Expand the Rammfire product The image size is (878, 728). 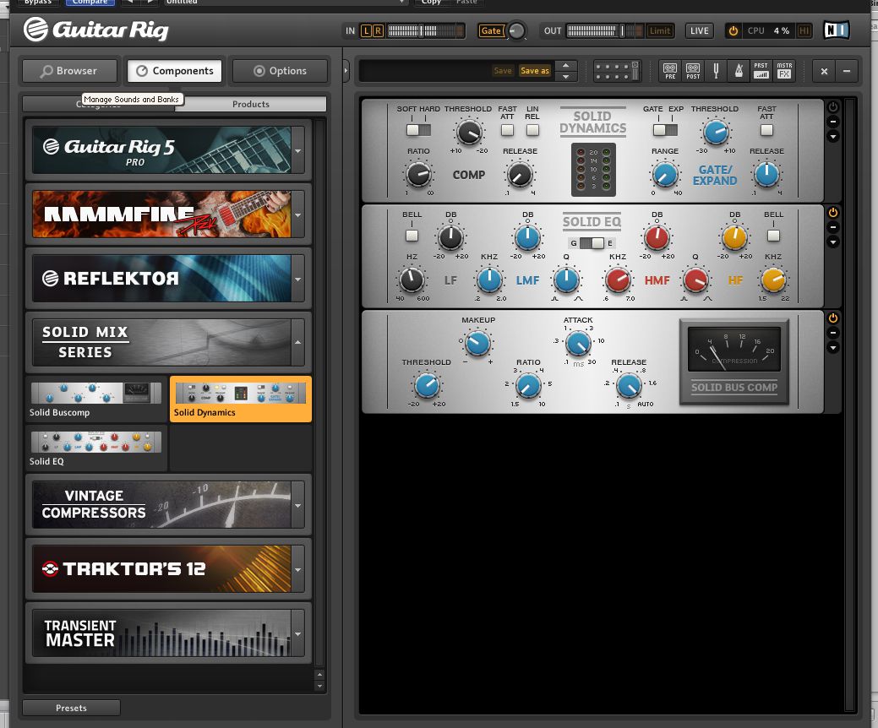[x=298, y=215]
